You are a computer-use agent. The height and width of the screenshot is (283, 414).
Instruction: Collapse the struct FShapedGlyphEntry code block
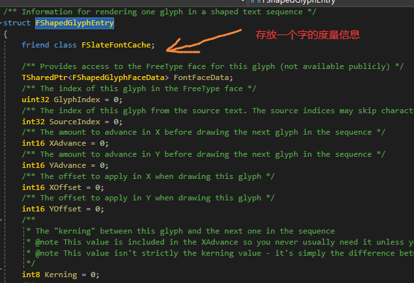coord(1,23)
